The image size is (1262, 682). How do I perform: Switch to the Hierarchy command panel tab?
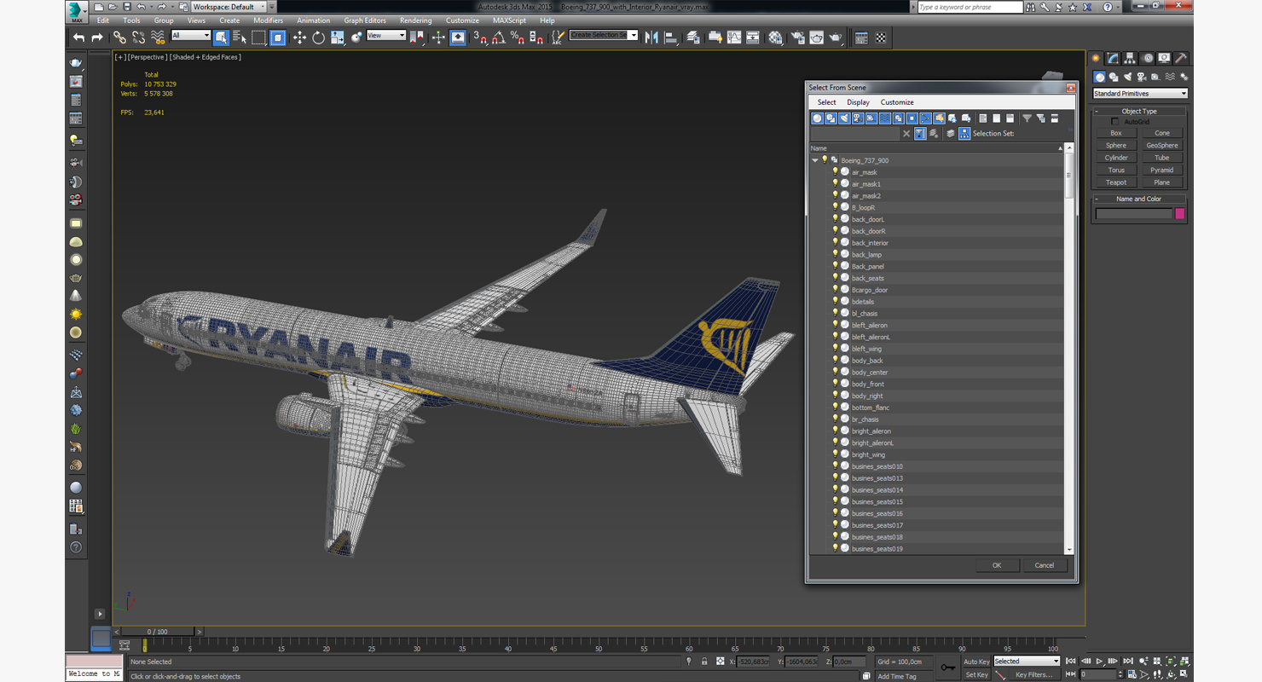(1130, 59)
